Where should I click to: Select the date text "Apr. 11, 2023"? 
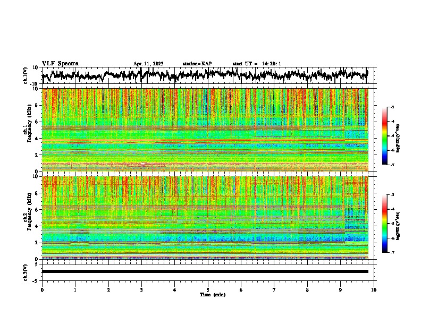[x=148, y=64]
